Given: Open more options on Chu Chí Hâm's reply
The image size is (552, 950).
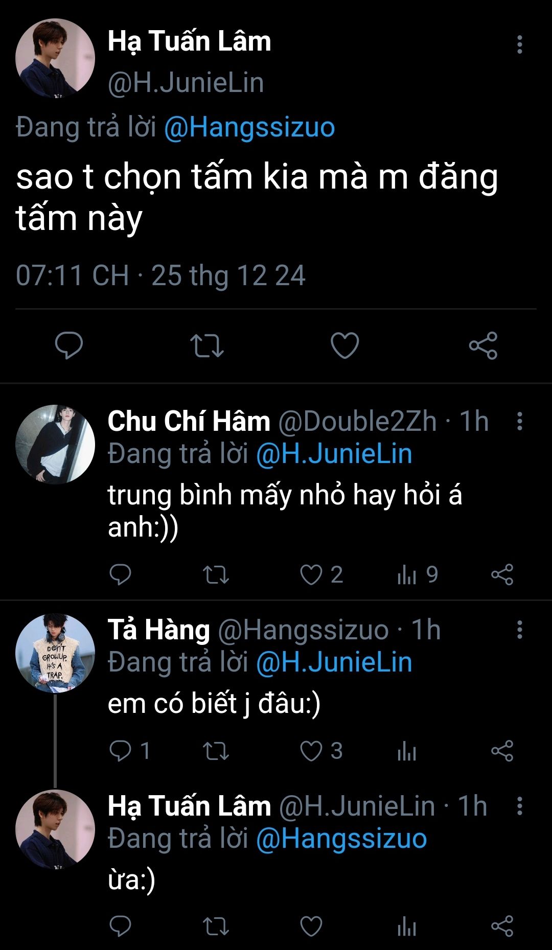Looking at the screenshot, I should click(519, 422).
